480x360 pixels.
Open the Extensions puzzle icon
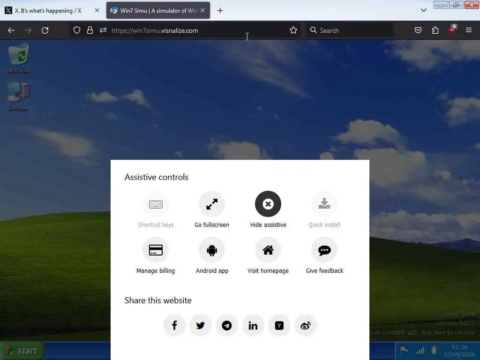click(435, 30)
